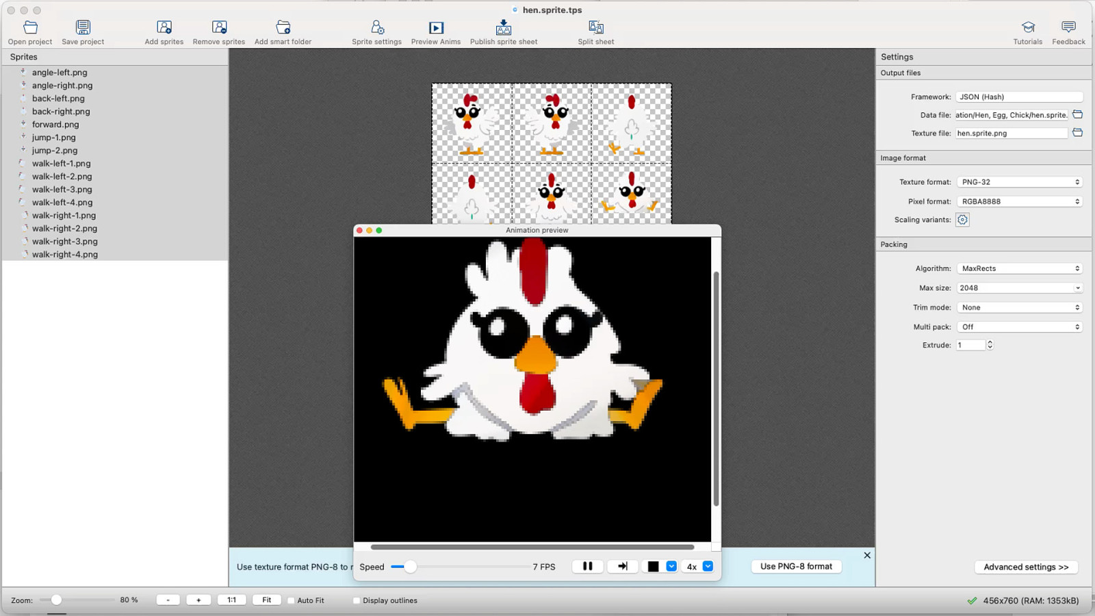Image resolution: width=1095 pixels, height=616 pixels.
Task: Click top-left hen sprite in sheet
Action: pos(472,124)
